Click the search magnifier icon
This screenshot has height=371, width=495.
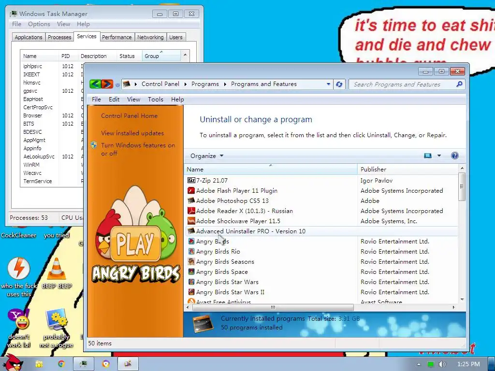[x=459, y=84]
